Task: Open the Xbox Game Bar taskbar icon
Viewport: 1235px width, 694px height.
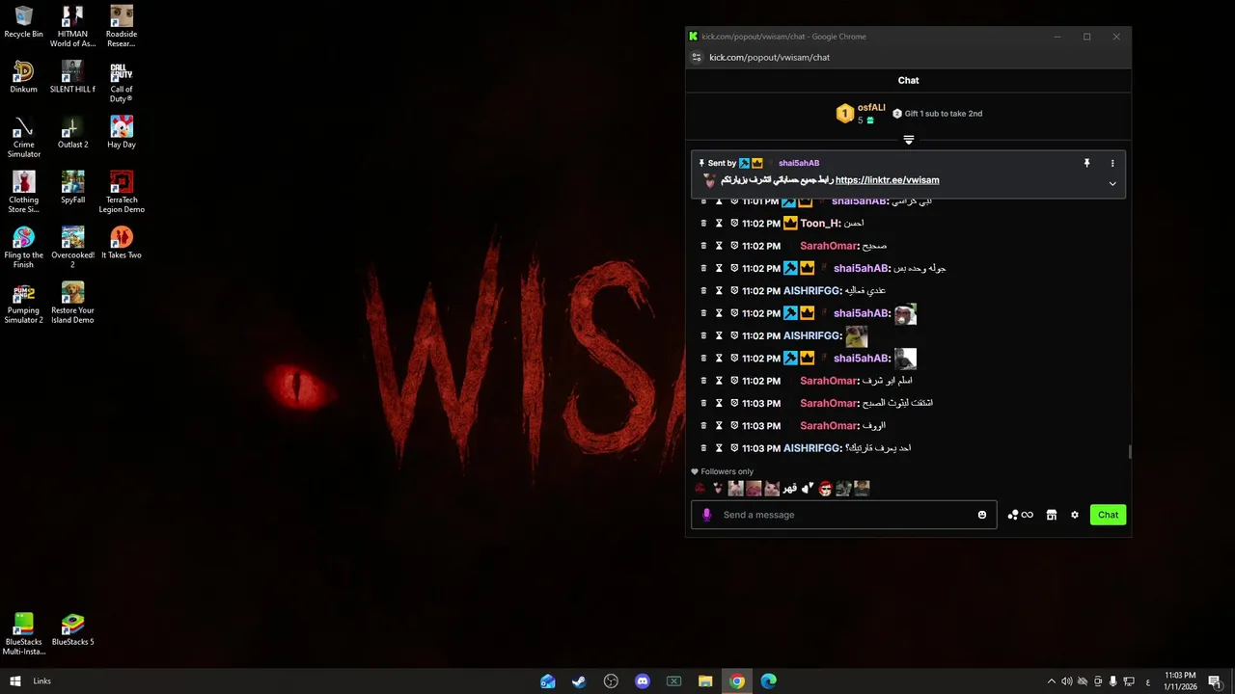Action: pos(674,681)
